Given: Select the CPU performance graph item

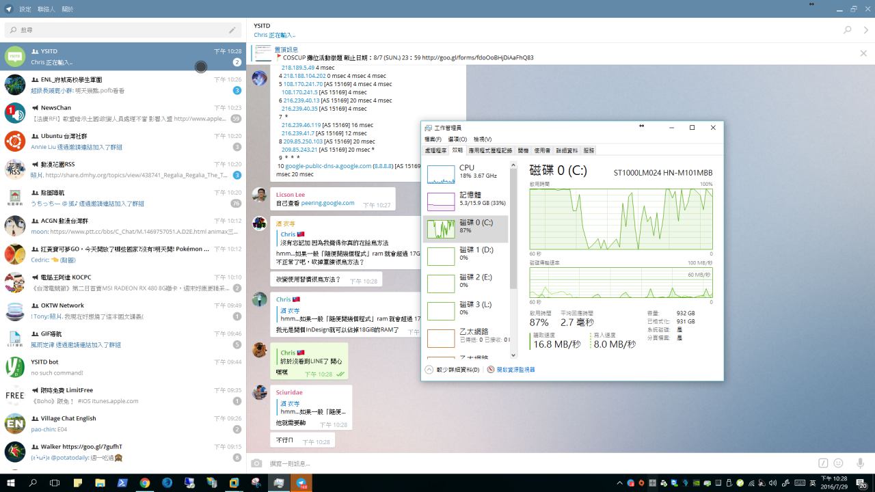Looking at the screenshot, I should coord(465,174).
